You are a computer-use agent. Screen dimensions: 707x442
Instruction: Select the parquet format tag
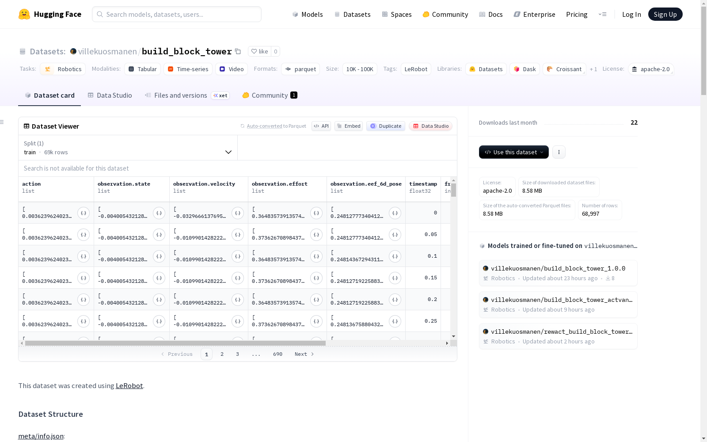[300, 69]
